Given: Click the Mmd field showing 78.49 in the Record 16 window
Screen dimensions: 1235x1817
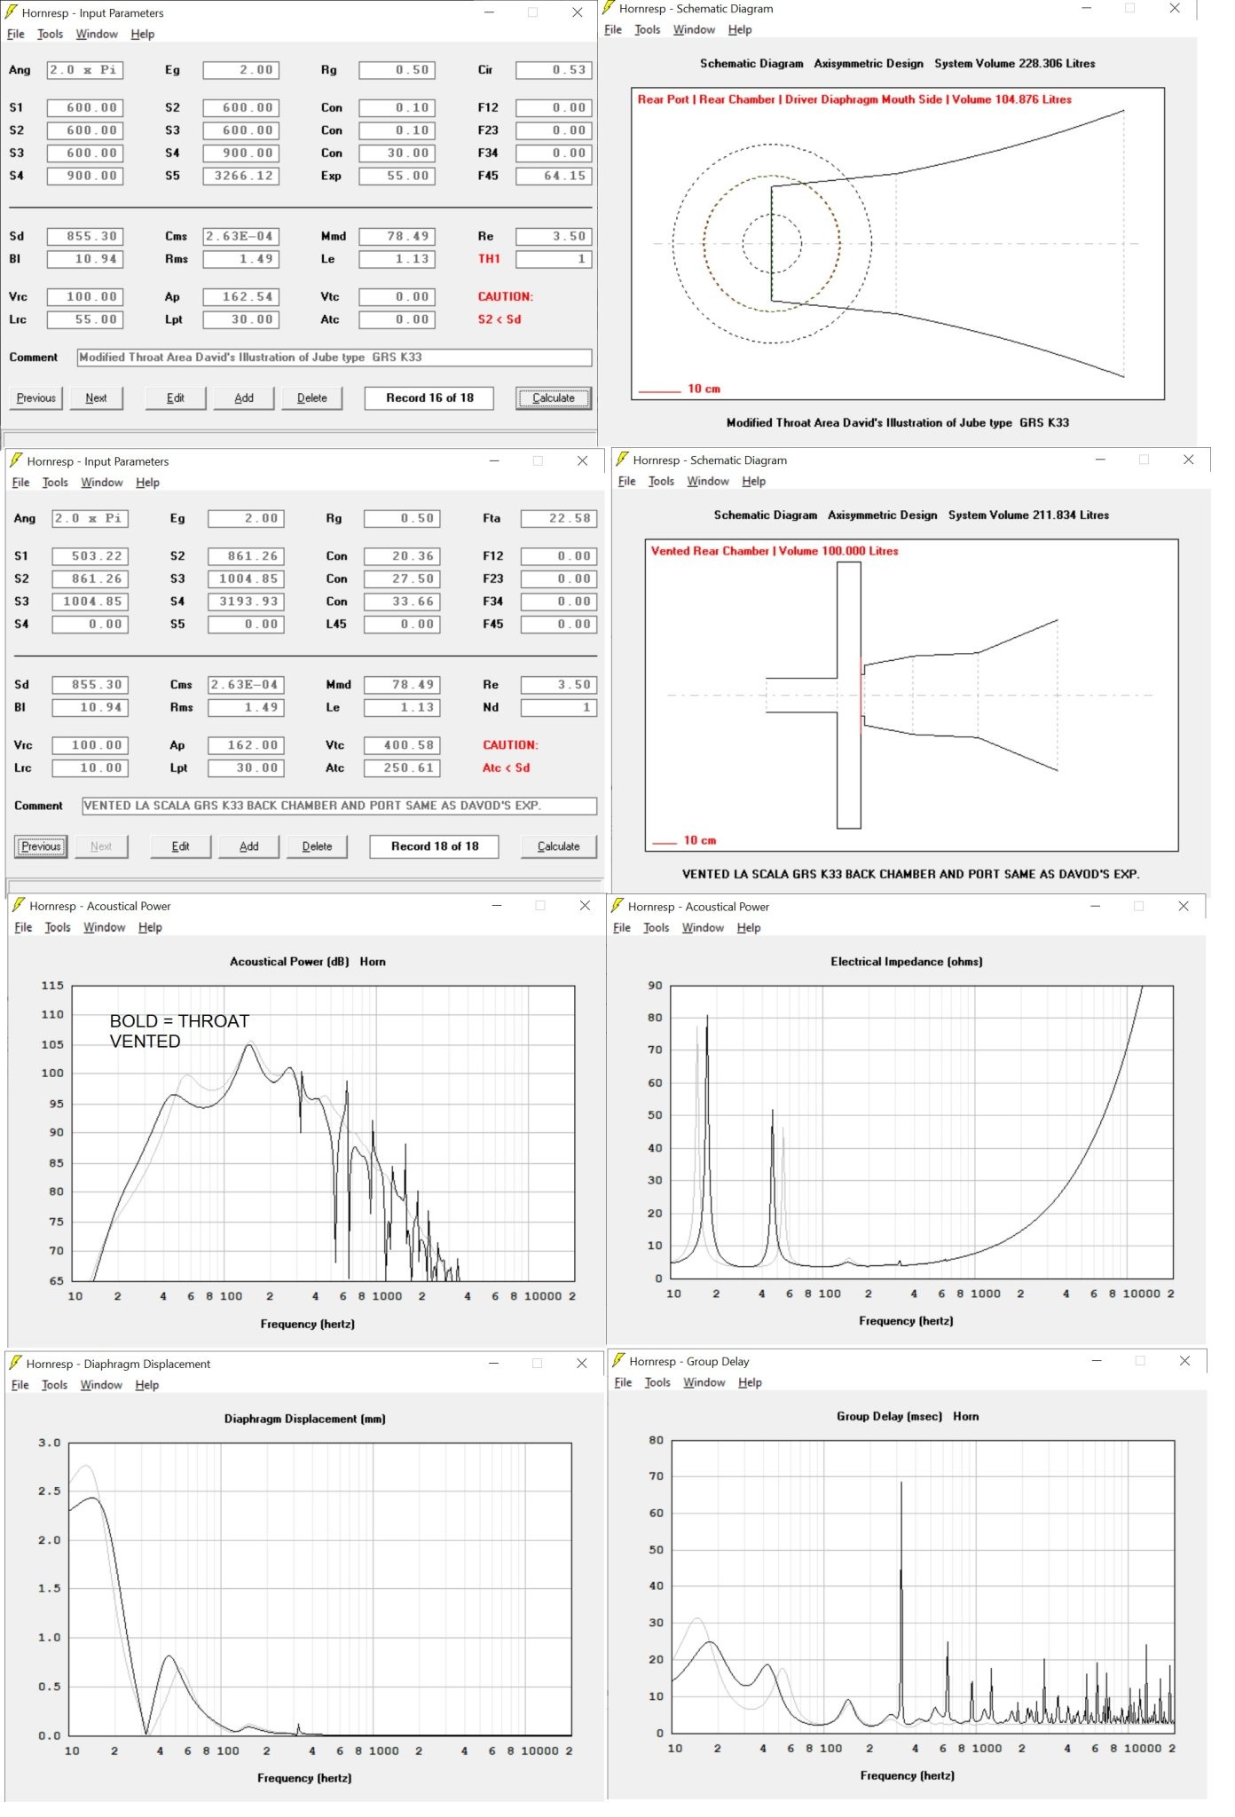Looking at the screenshot, I should pyautogui.click(x=397, y=237).
